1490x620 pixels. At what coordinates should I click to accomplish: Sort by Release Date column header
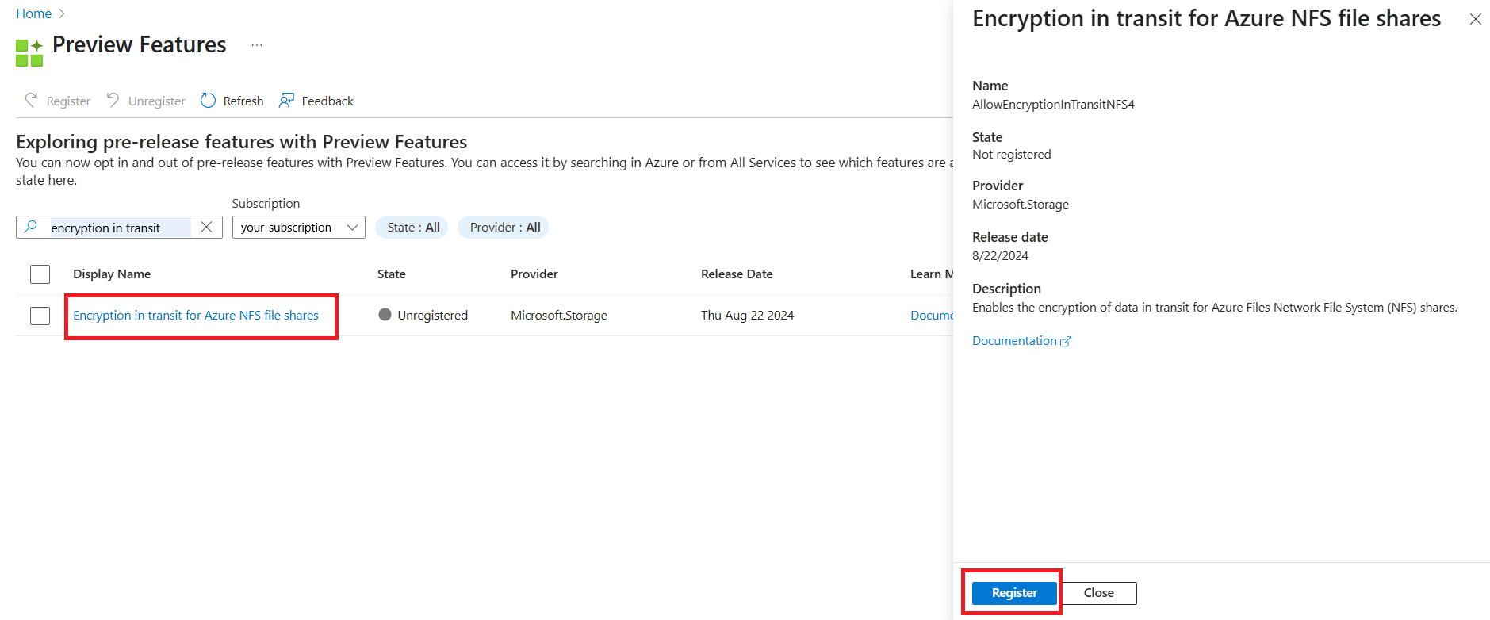(737, 274)
